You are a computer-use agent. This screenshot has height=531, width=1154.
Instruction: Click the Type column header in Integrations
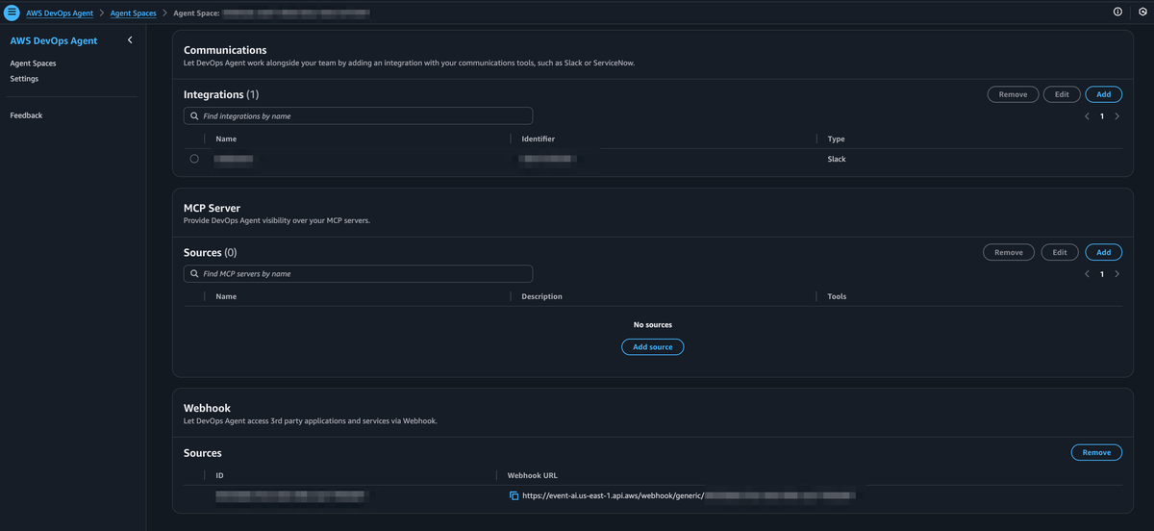point(837,139)
